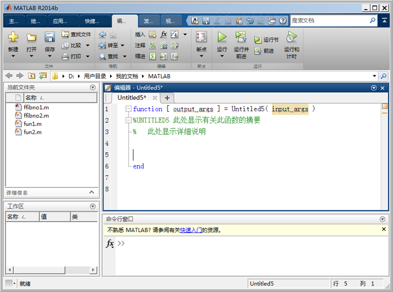Navigate back with the blue left arrow
This screenshot has width=393, height=292.
tap(102, 34)
